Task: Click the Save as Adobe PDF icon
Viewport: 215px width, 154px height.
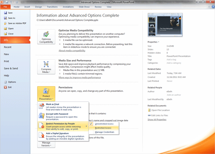Action: [x=5, y=23]
